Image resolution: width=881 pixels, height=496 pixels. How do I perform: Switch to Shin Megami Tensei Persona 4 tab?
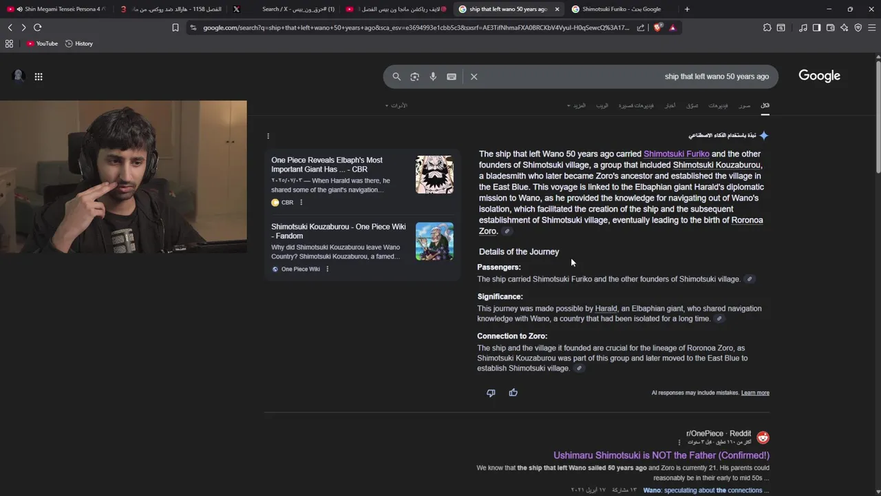[55, 9]
